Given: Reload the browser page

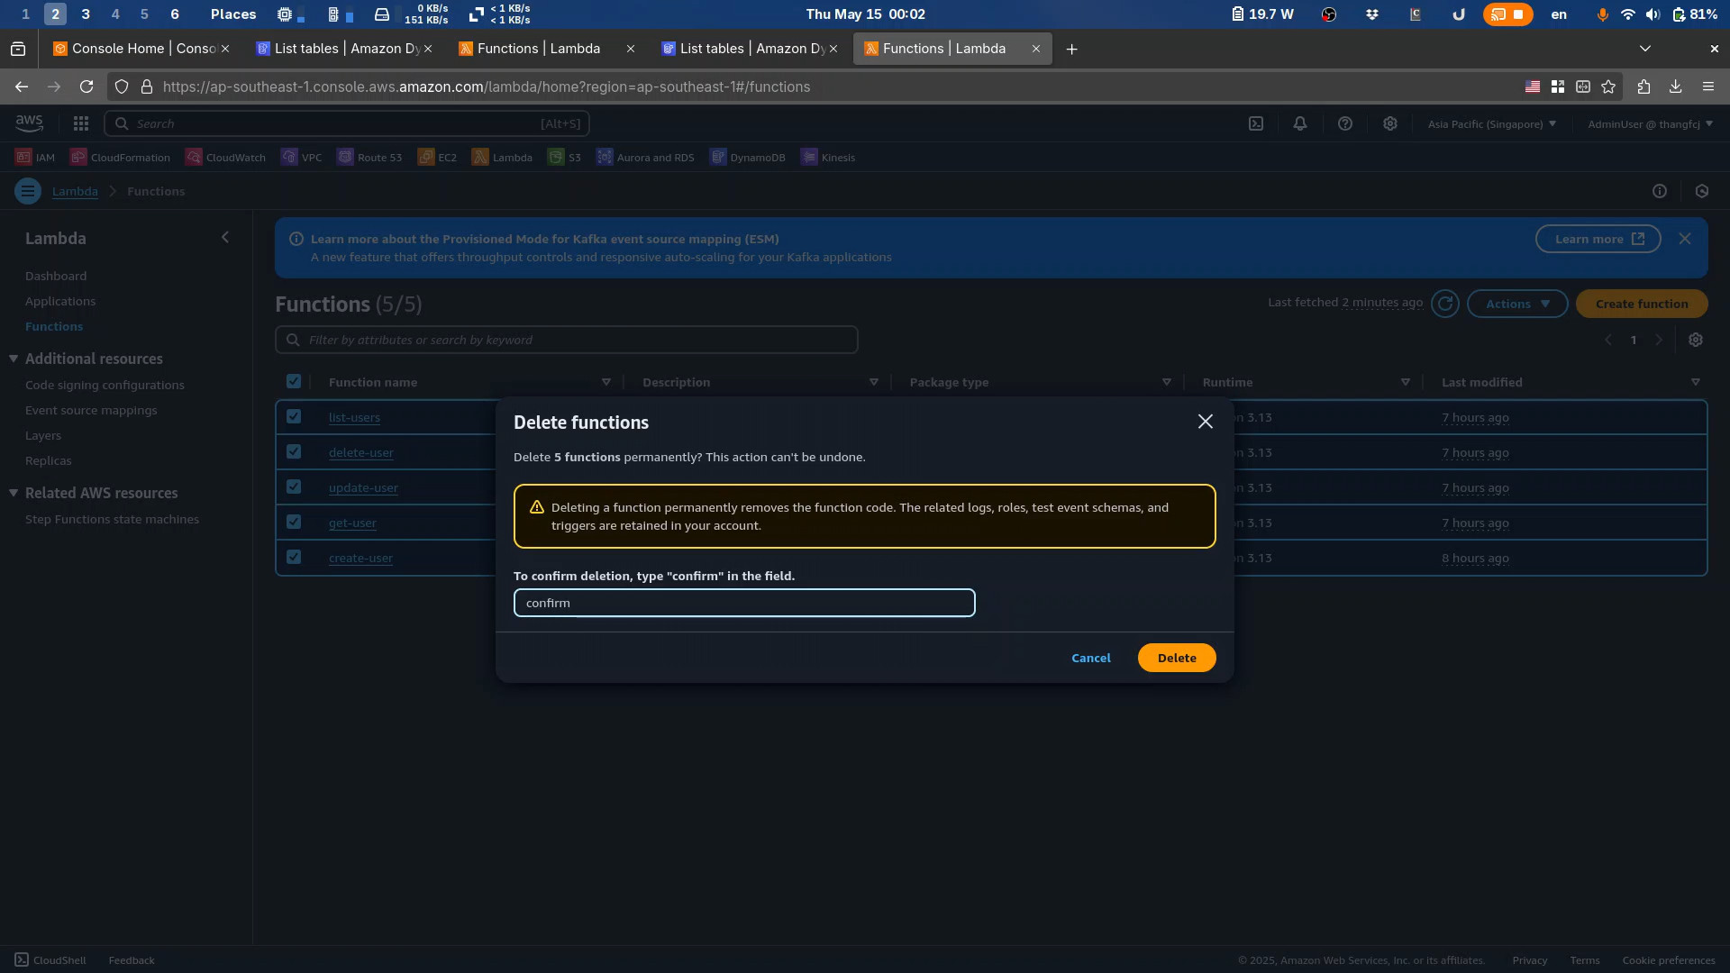Looking at the screenshot, I should click(86, 86).
